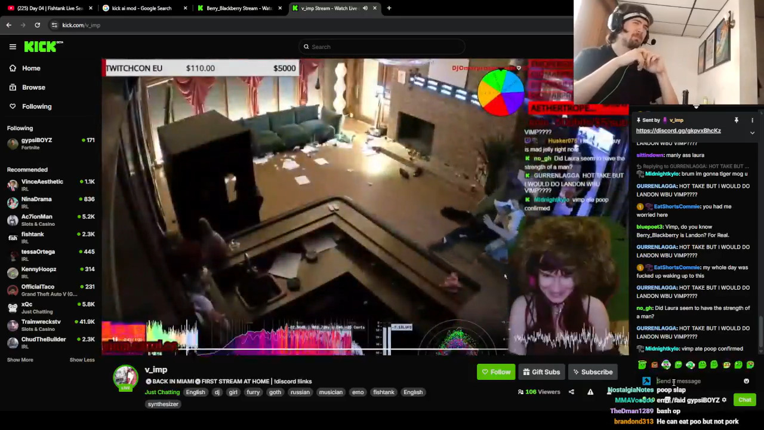The width and height of the screenshot is (764, 430).
Task: Select the first English tag
Action: (x=195, y=392)
